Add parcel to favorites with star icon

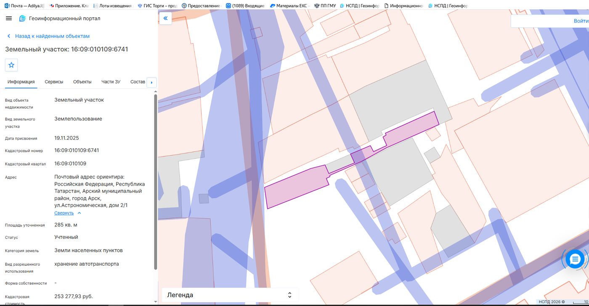(11, 65)
